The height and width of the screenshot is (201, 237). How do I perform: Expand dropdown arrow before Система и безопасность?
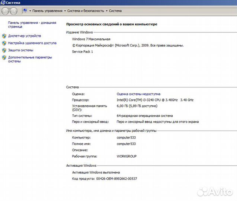(65, 11)
